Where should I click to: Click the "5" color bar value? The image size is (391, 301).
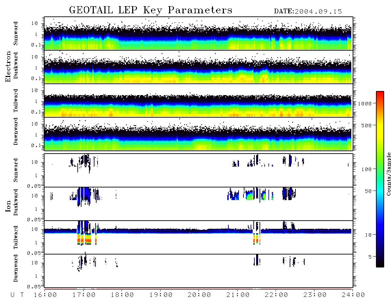(370, 257)
